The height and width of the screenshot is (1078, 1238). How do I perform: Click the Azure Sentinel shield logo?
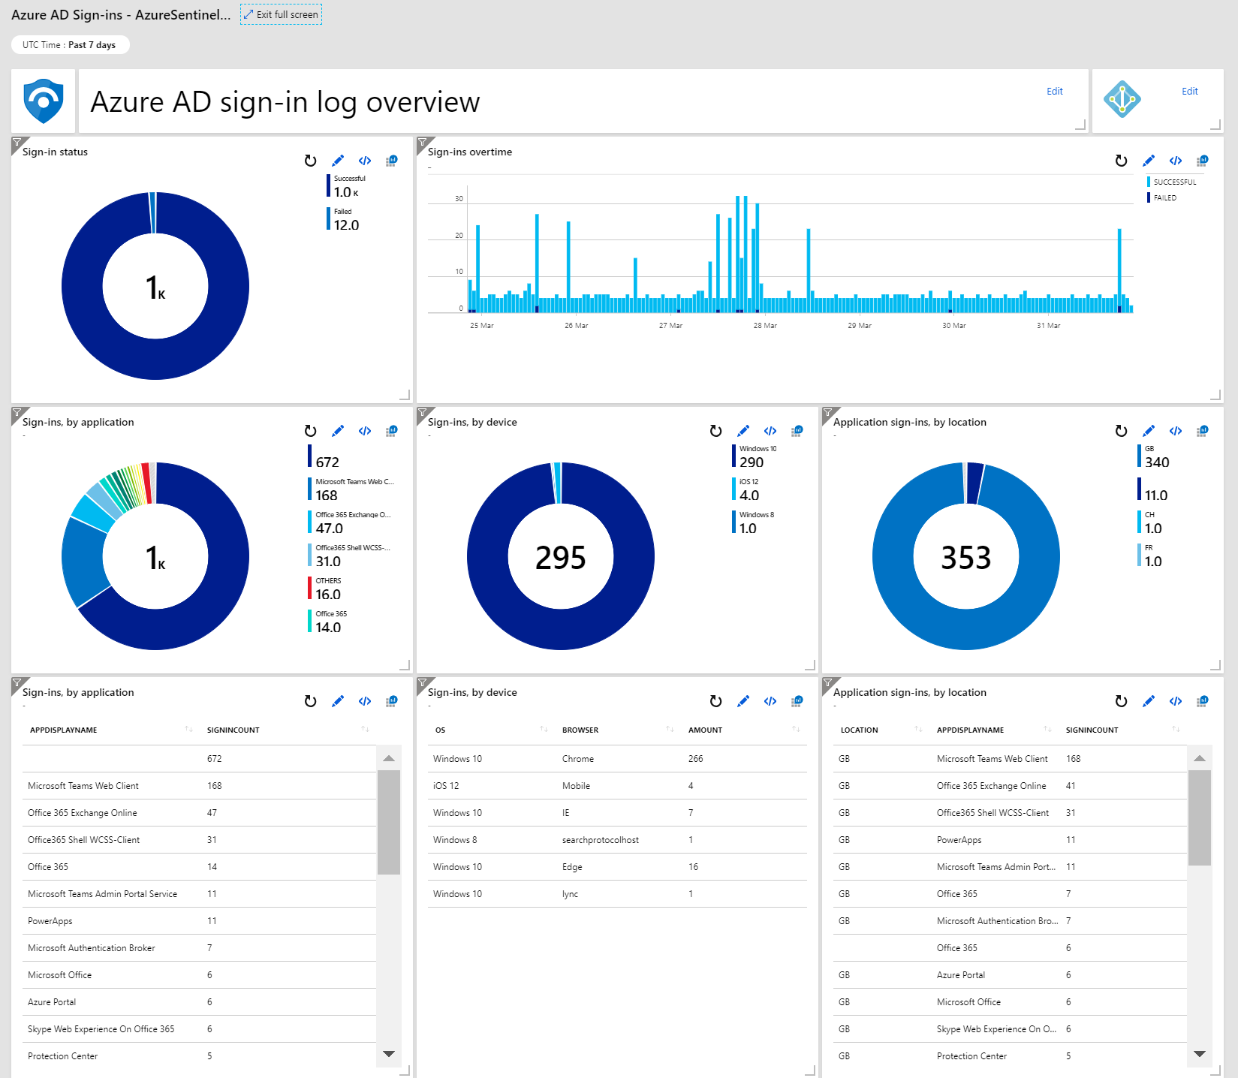[x=44, y=101]
